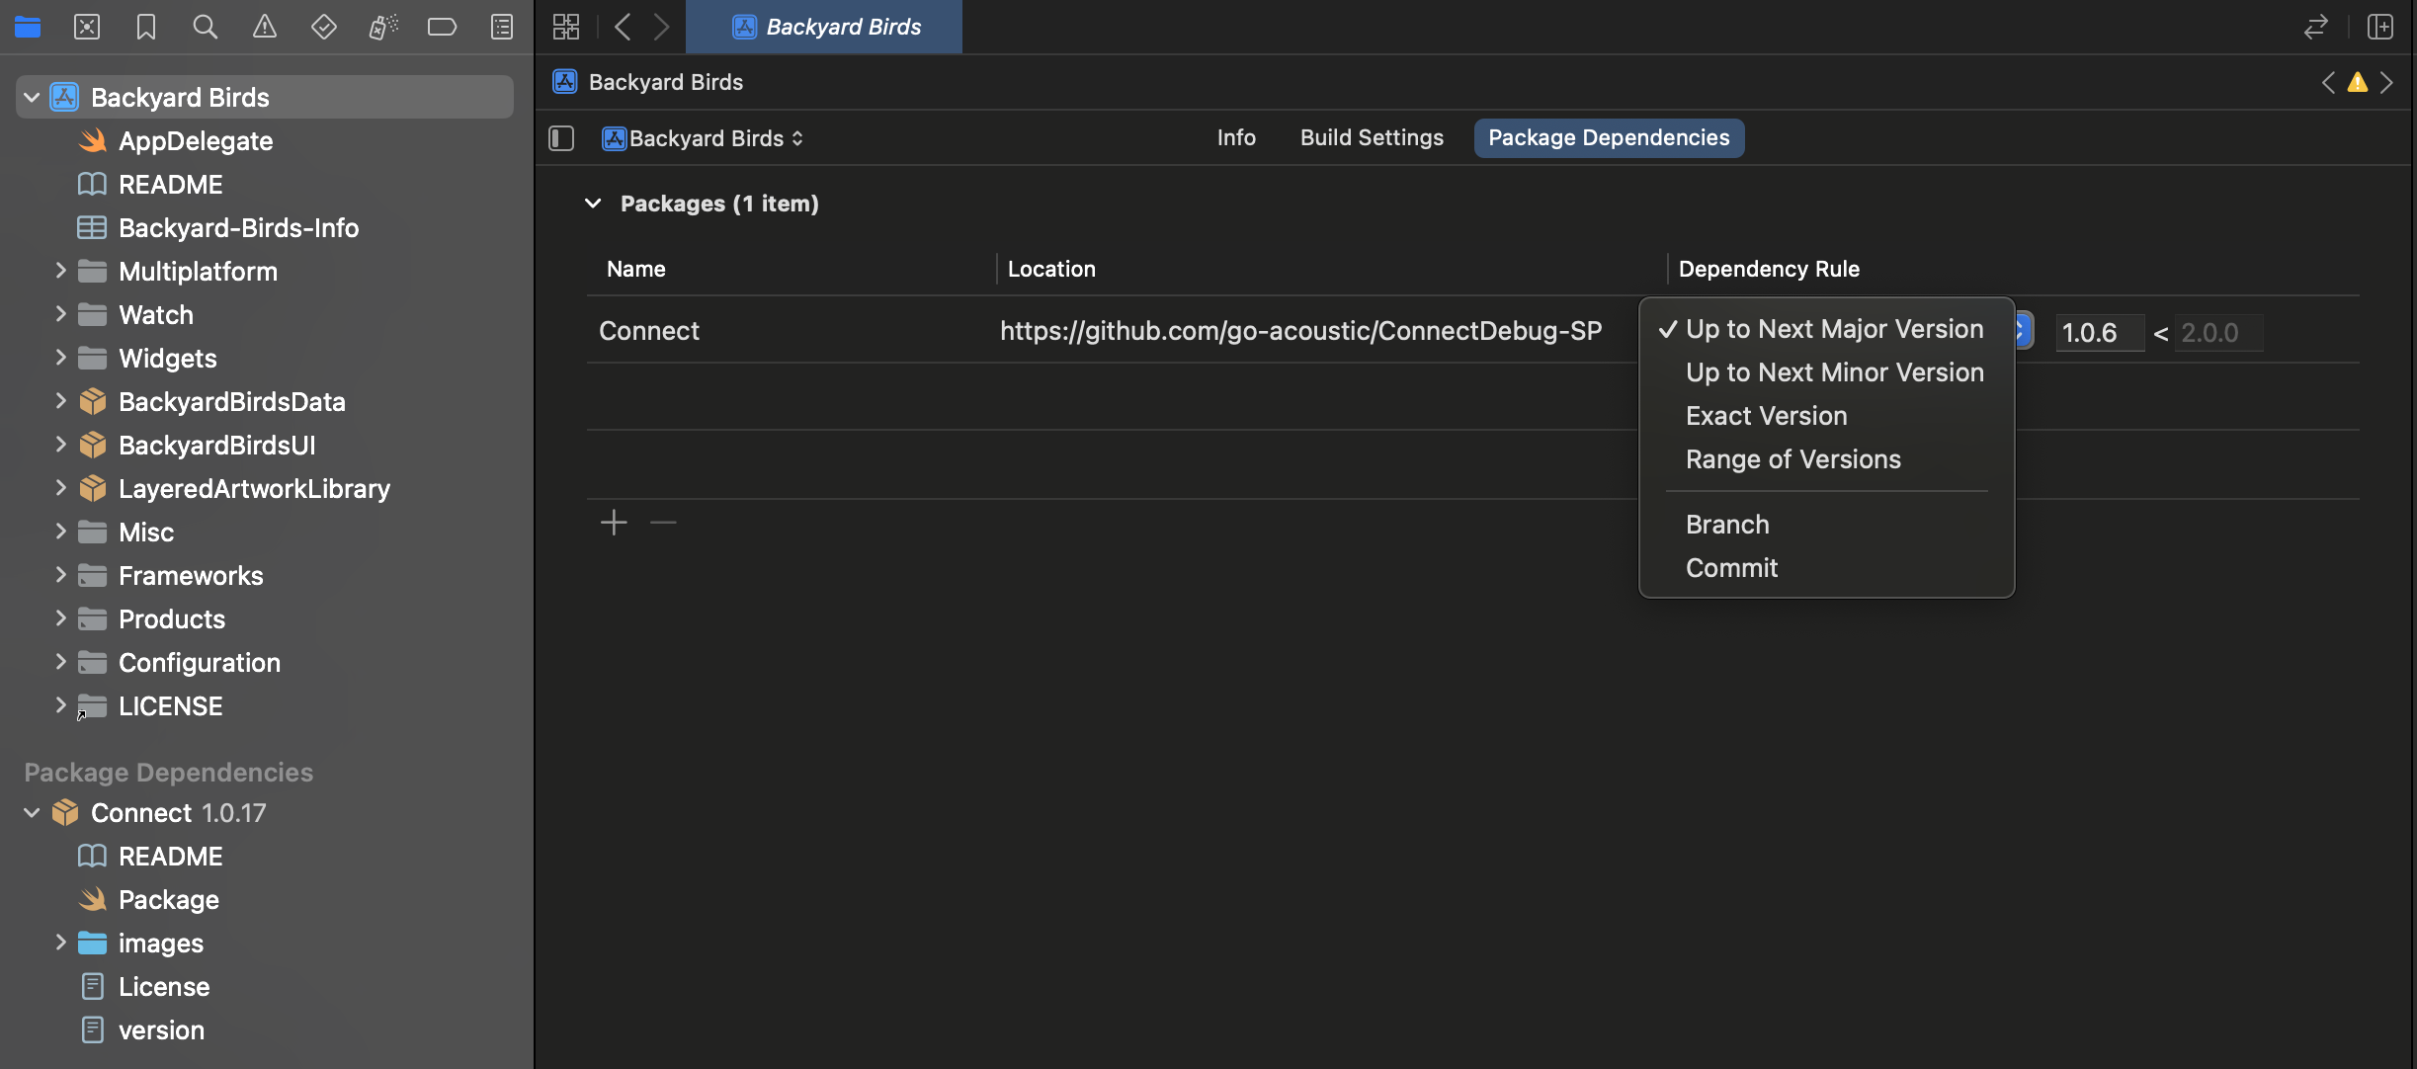
Task: Open the Source Control navigator
Action: [x=87, y=27]
